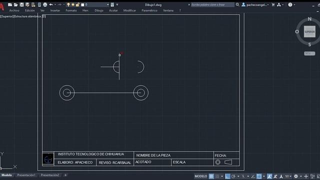
Task: Click the New drawing icon
Action: (x=10, y=4)
